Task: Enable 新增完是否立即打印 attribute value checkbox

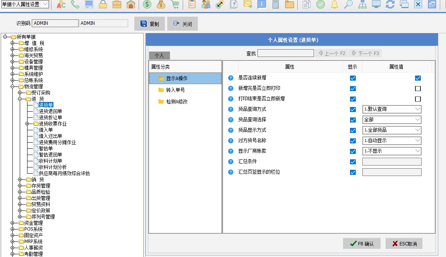Action: coord(418,88)
